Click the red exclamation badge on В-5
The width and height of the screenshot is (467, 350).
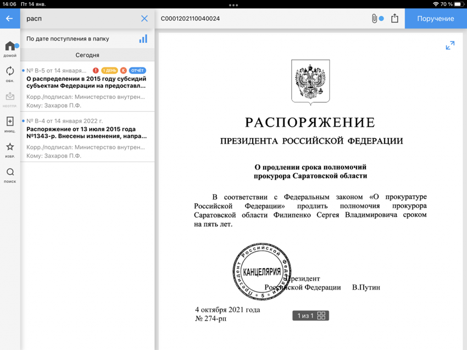point(96,70)
